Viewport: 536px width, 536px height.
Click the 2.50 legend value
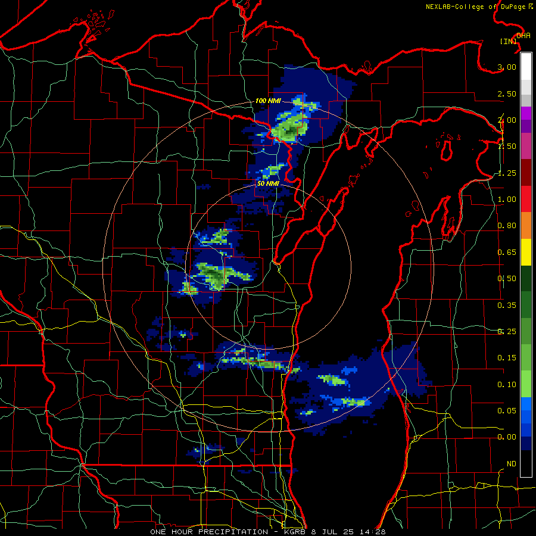[507, 94]
